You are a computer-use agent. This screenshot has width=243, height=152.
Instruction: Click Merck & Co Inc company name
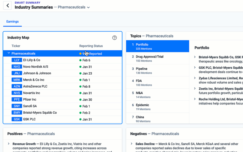pos(34,80)
